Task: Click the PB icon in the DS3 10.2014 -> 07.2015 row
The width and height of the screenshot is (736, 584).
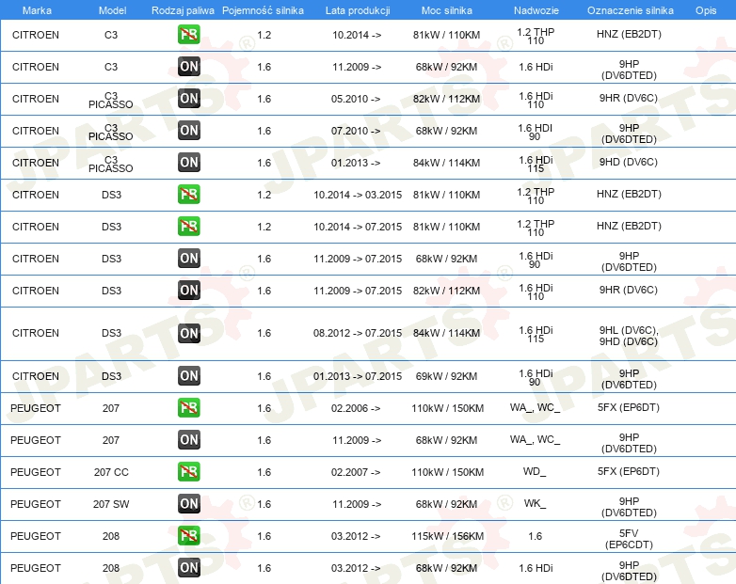Action: 188,226
